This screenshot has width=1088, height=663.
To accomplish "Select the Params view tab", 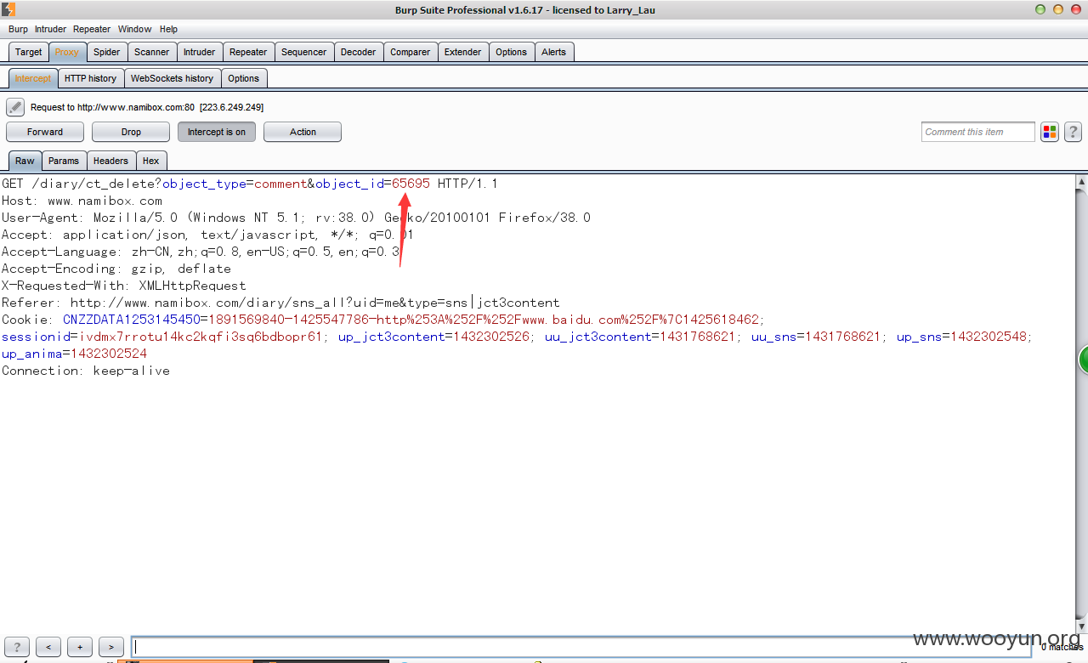I will tap(64, 161).
